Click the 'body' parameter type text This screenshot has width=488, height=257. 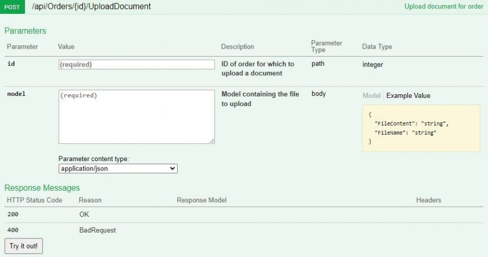pos(318,94)
